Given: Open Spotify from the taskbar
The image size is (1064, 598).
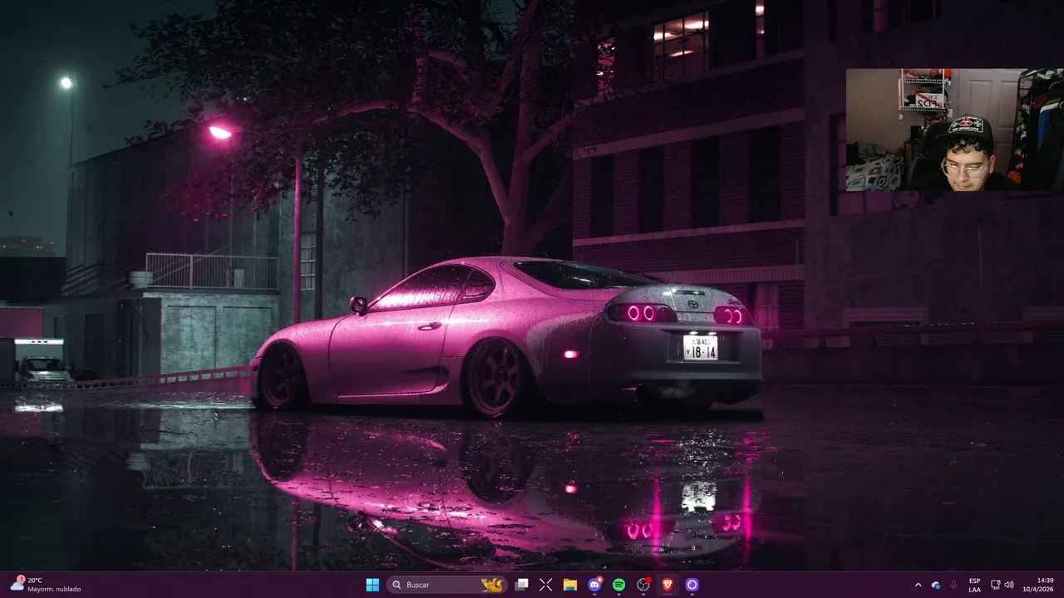Looking at the screenshot, I should point(618,585).
